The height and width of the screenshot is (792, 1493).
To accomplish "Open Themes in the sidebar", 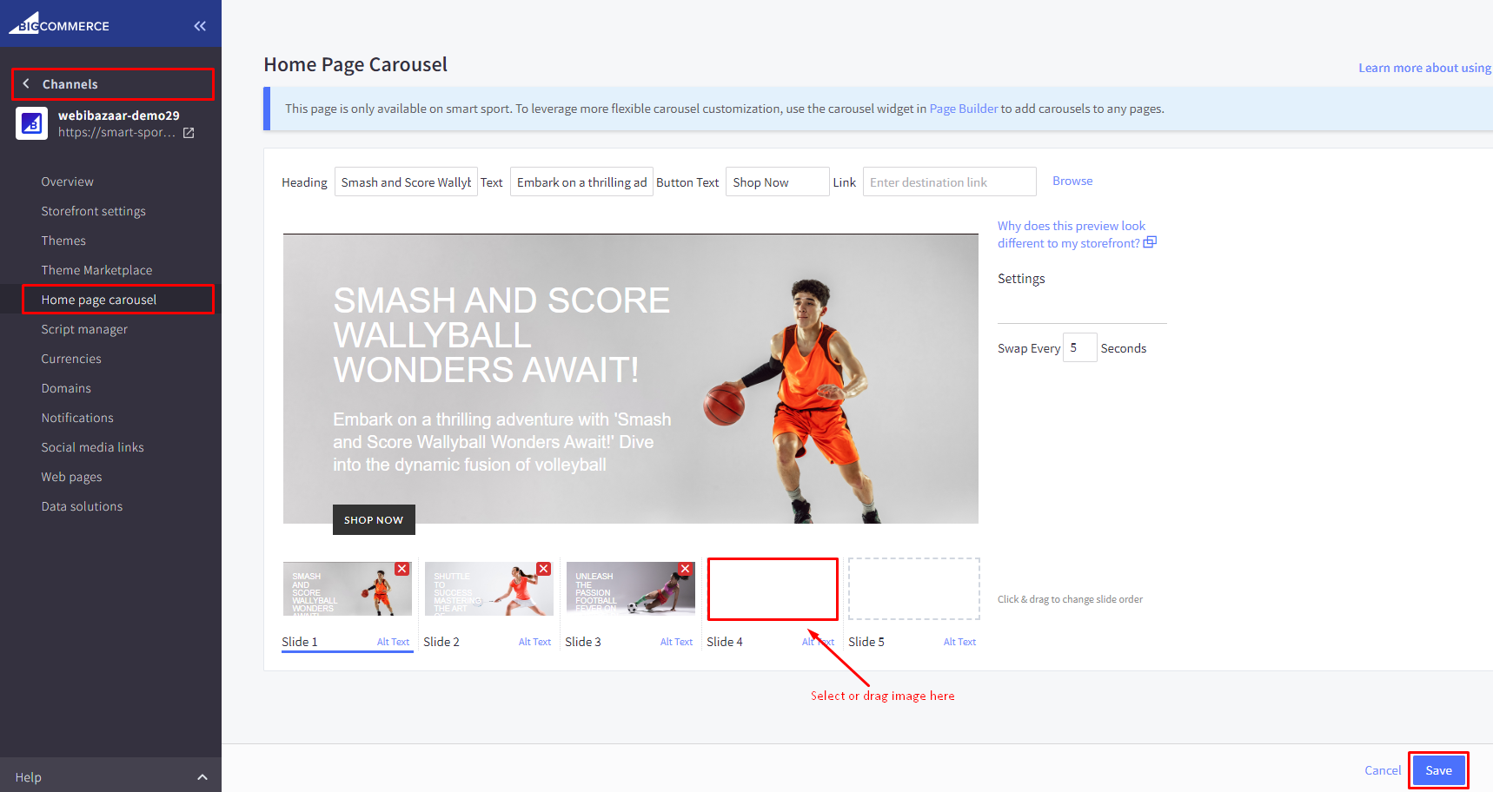I will [x=63, y=241].
